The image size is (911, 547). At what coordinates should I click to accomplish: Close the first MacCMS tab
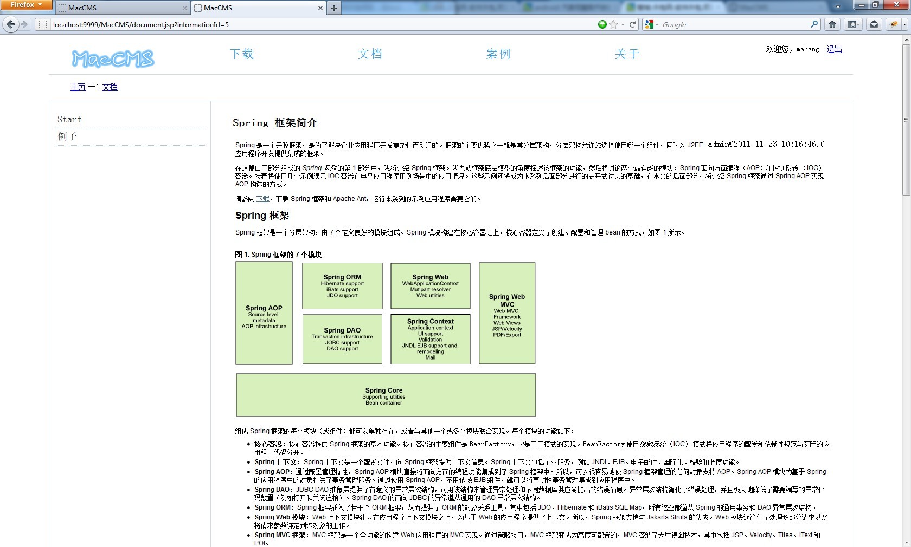coord(184,8)
